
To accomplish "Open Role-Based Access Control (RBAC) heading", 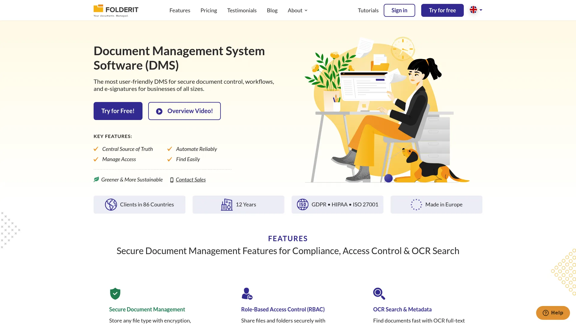I will [x=283, y=309].
